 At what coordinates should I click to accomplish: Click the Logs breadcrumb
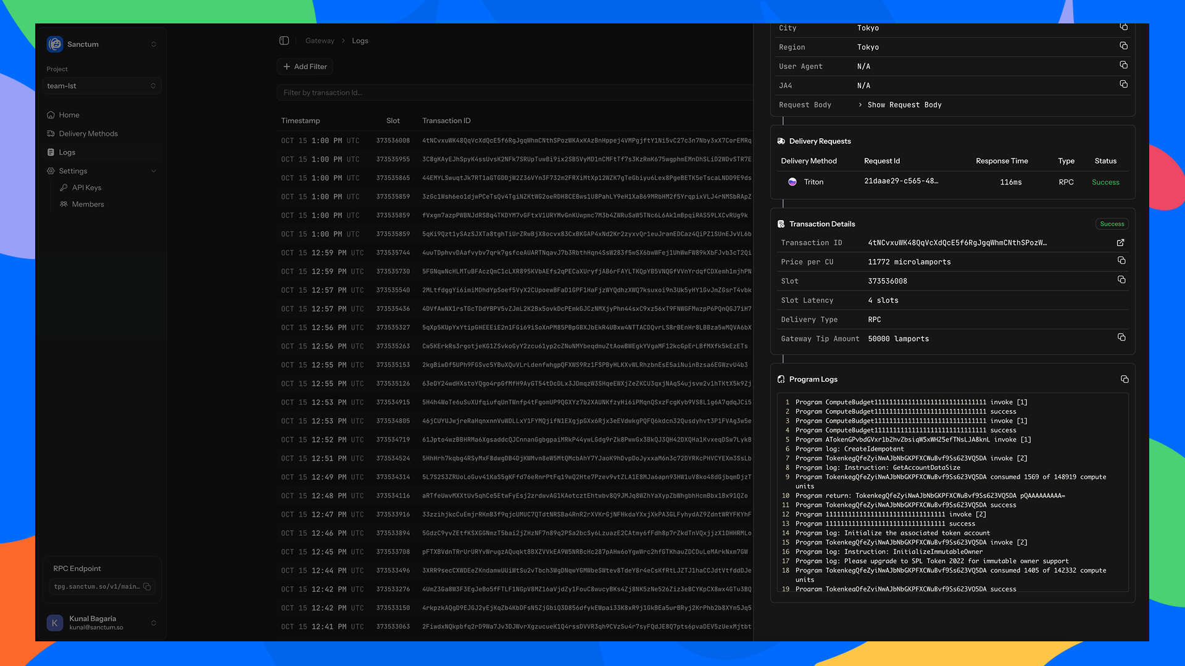tap(360, 41)
